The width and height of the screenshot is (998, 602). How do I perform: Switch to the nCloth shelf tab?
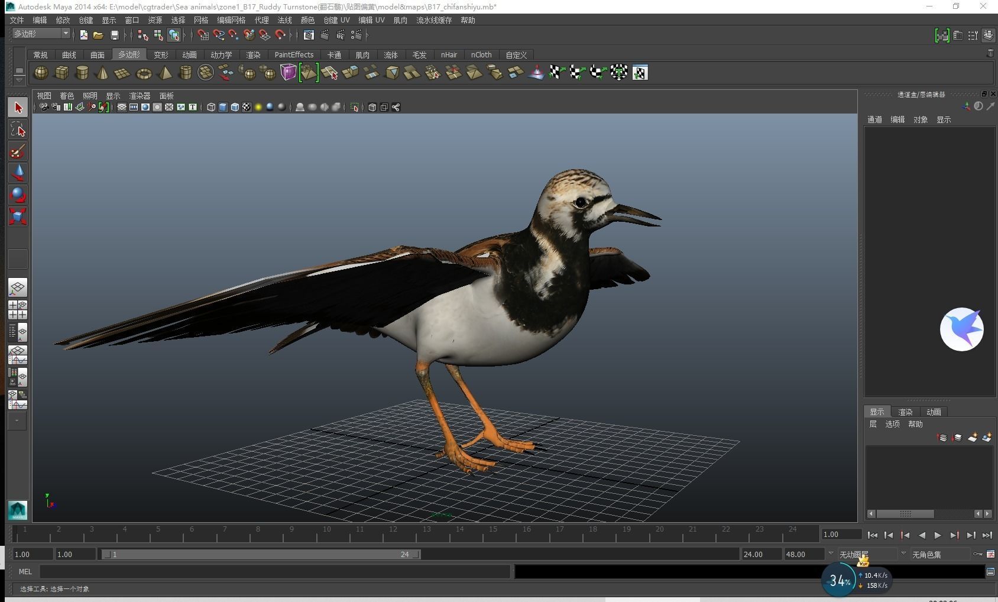coord(481,54)
